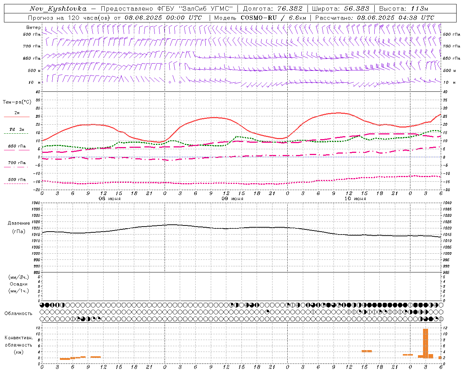The image size is (462, 370).
Task: Click the date label 10 июня
Action: [355, 199]
